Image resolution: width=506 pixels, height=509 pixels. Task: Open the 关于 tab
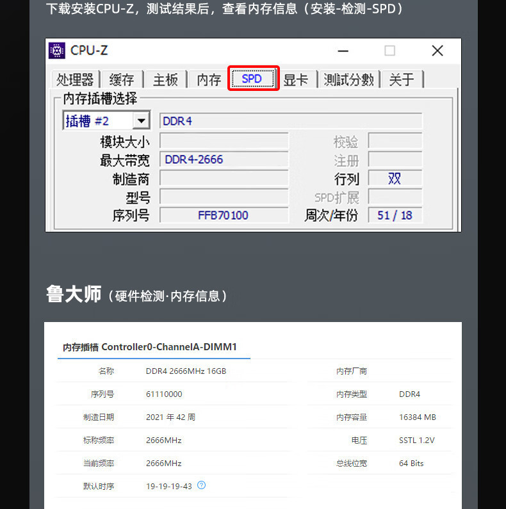tap(402, 79)
